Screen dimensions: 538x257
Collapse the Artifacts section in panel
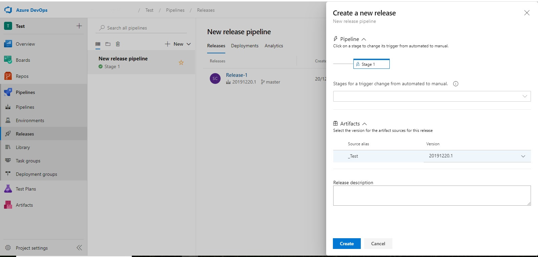(x=364, y=124)
